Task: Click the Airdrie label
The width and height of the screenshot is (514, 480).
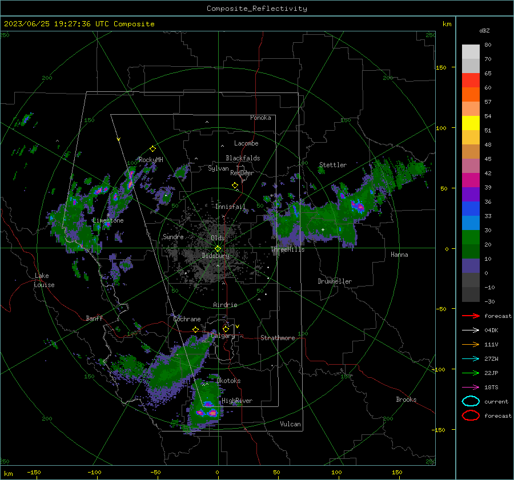Action: point(225,305)
